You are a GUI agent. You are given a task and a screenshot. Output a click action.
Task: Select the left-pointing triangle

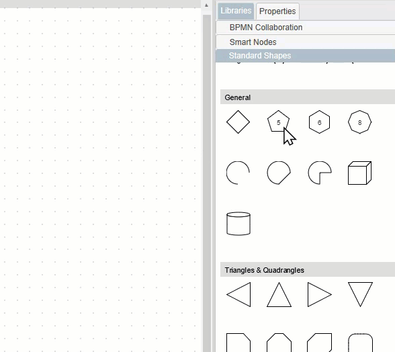tap(238, 294)
